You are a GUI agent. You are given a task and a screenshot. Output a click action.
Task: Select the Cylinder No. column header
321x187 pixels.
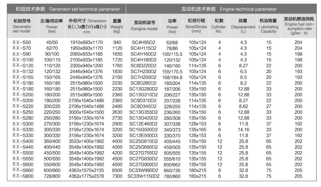219,26
